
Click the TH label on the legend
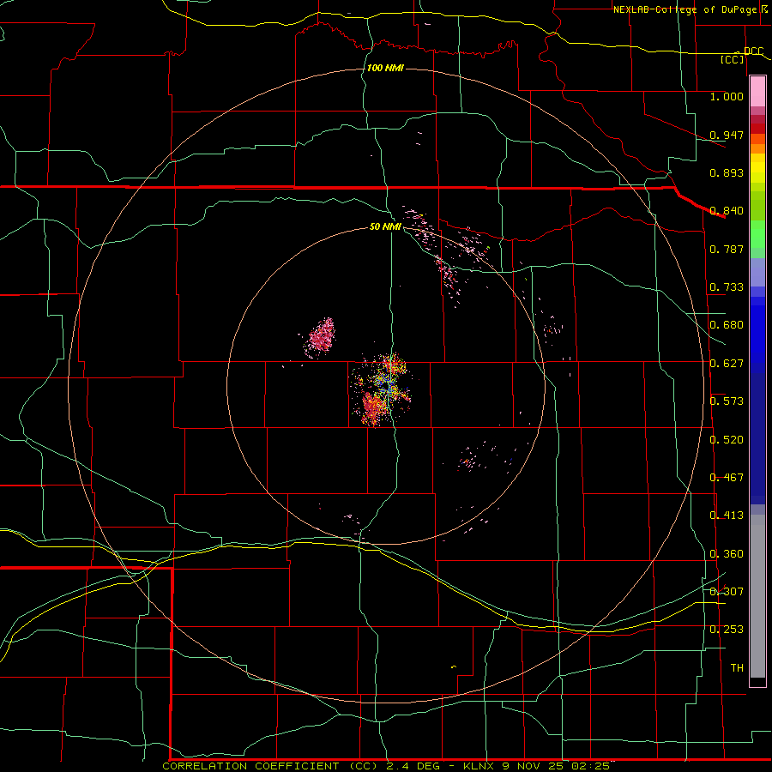point(737,668)
